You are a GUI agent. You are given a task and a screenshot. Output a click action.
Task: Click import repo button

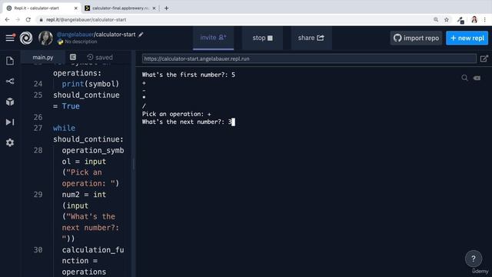(x=416, y=38)
